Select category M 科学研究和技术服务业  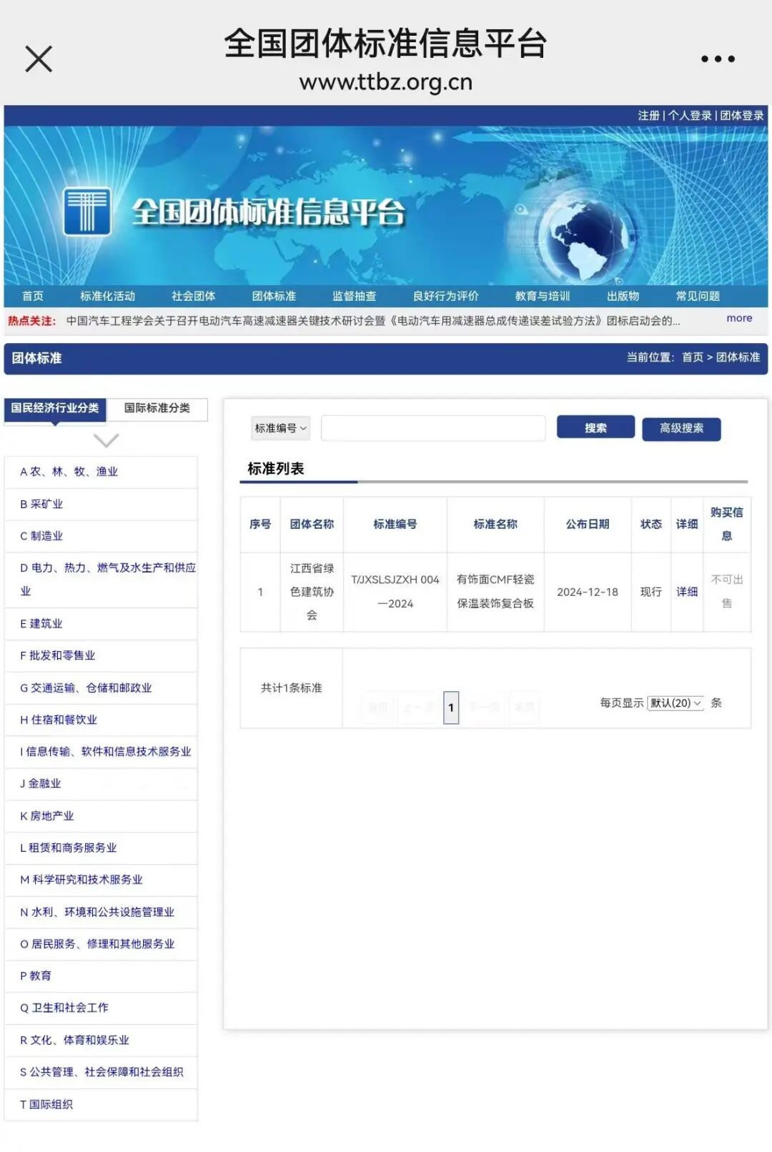point(101,880)
